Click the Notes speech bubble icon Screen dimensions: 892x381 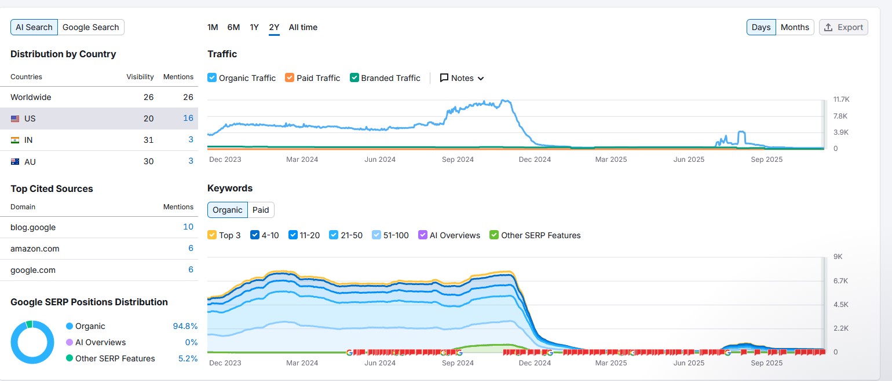pyautogui.click(x=444, y=78)
